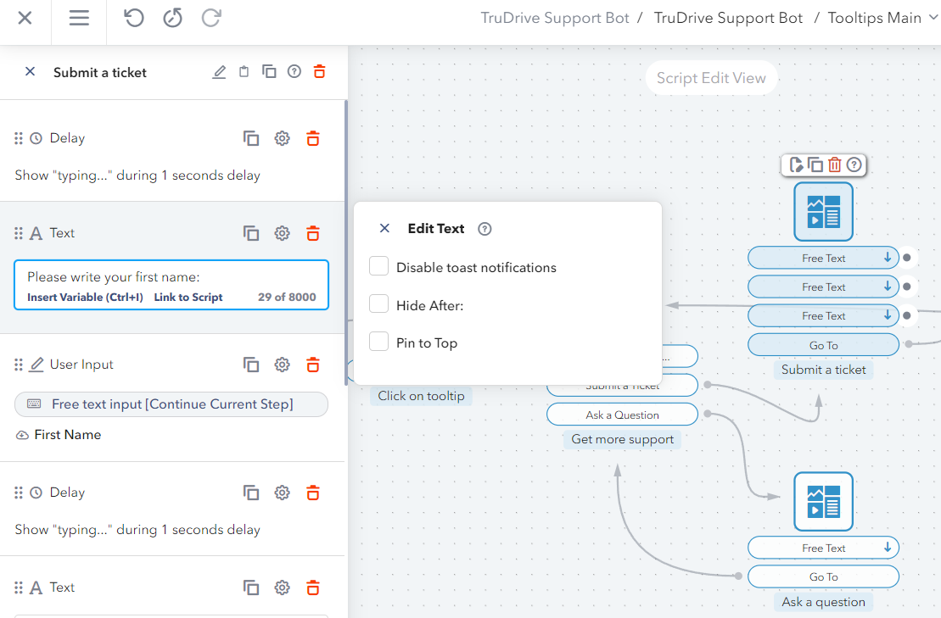Enable Disable toast notifications checkbox
The height and width of the screenshot is (618, 941).
coord(378,266)
